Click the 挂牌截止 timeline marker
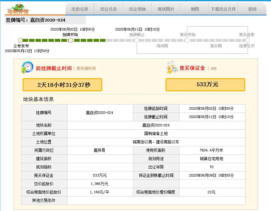This screenshot has width=271, height=211. [136, 40]
